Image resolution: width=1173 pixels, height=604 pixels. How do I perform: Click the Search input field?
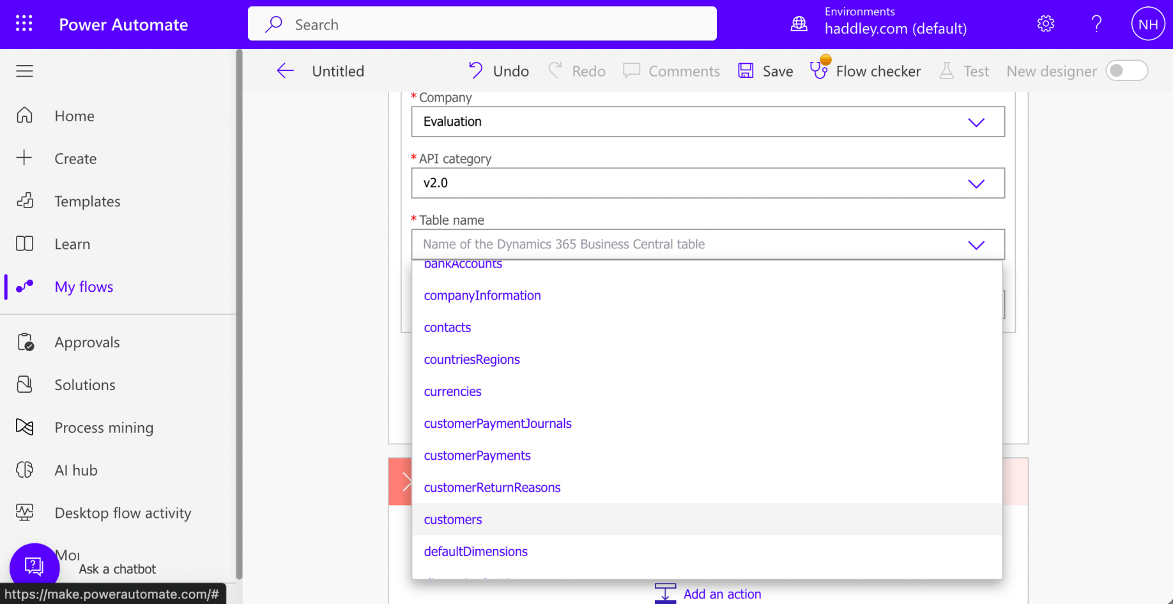click(x=482, y=24)
